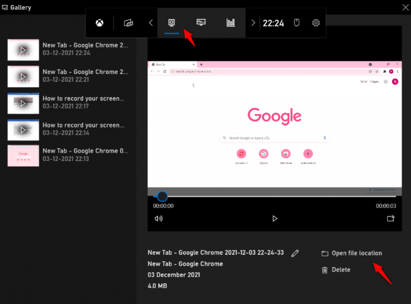Play the selected recording
Image resolution: width=411 pixels, height=304 pixels.
(x=275, y=218)
